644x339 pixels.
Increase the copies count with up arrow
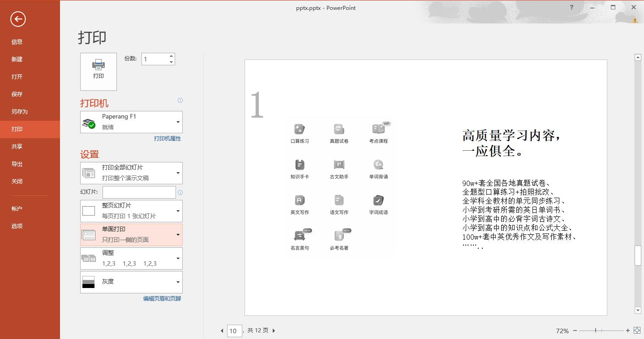click(x=171, y=56)
